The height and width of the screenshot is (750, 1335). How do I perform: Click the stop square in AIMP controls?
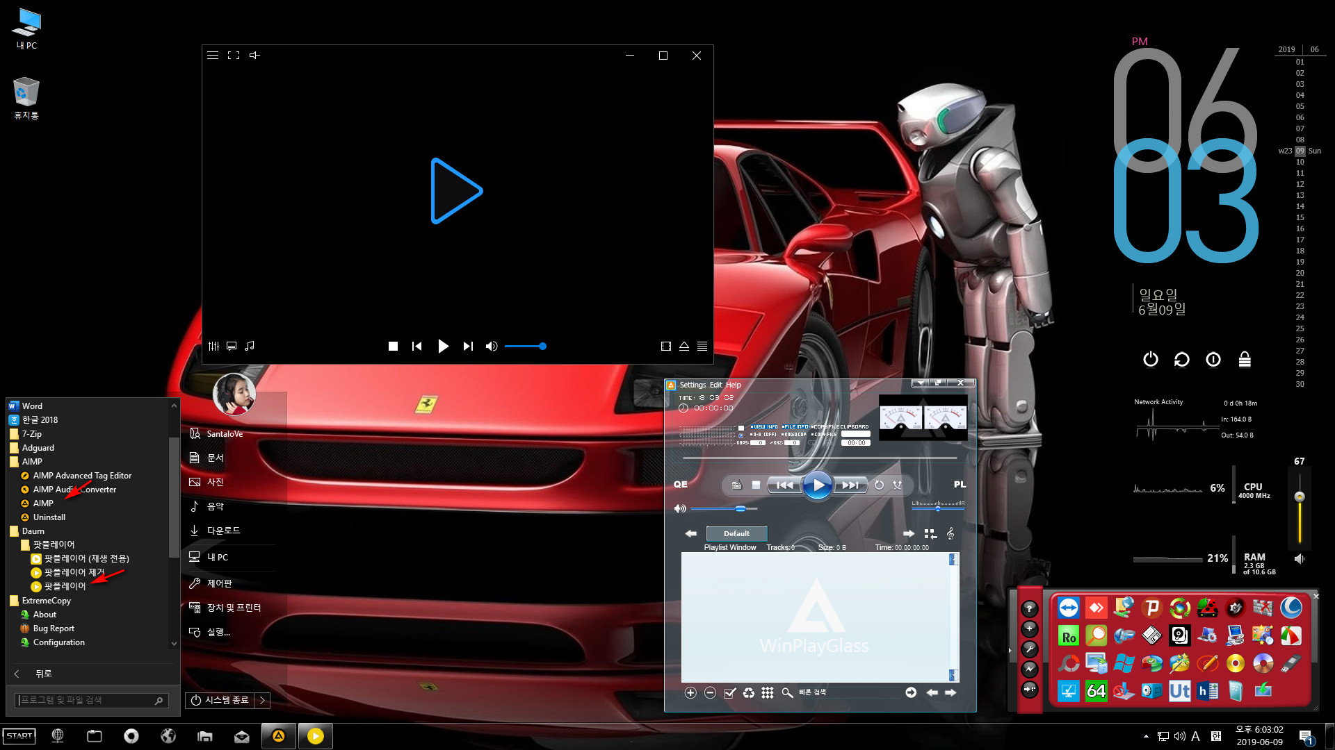click(756, 485)
